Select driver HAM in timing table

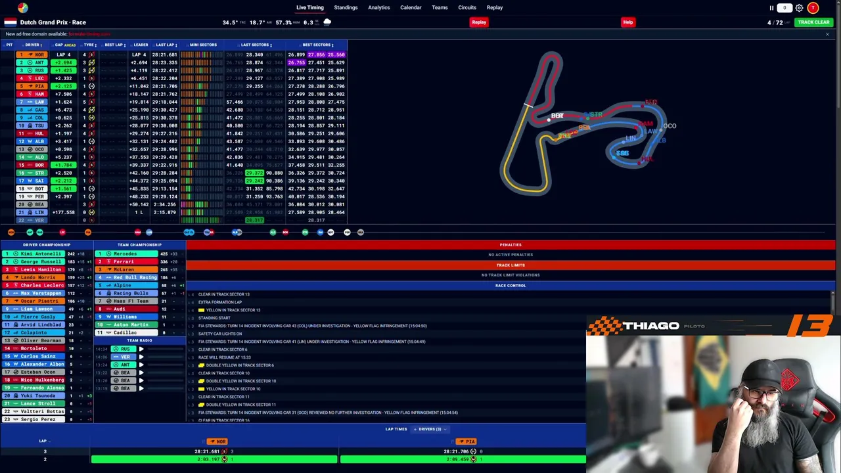pos(32,94)
